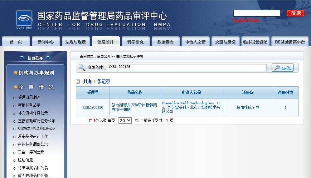Click the registration class value 1 cell
311x178 pixels.
[x=286, y=107]
